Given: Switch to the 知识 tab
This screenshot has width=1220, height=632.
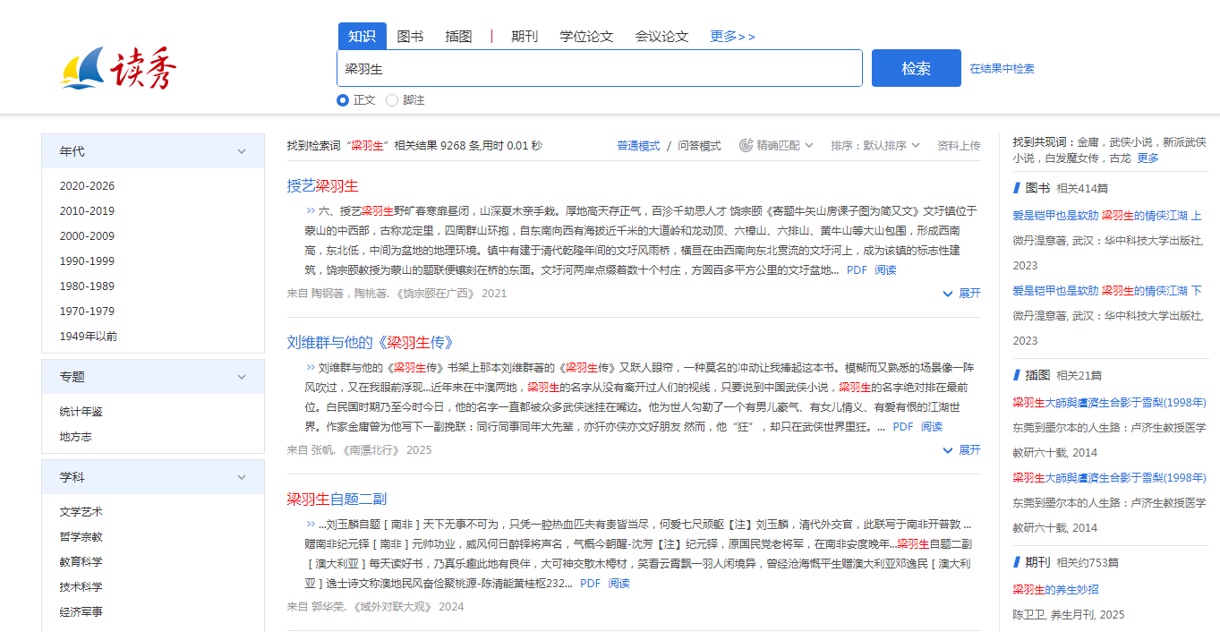Looking at the screenshot, I should coord(363,36).
